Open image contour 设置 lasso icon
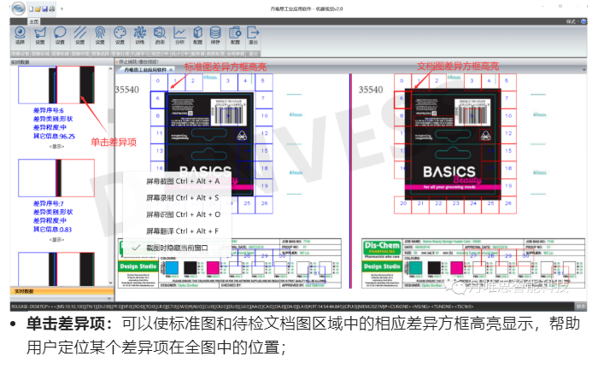 [60, 36]
